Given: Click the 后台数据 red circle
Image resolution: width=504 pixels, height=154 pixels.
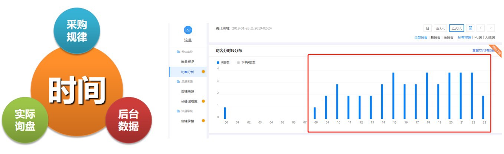Looking at the screenshot, I should (x=128, y=120).
